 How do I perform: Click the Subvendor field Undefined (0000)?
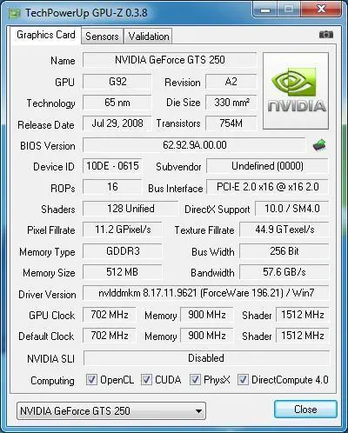click(x=267, y=166)
